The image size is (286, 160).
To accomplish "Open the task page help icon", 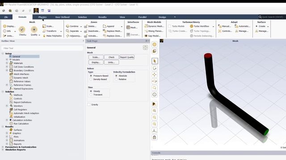I will pyautogui.click(x=145, y=48).
